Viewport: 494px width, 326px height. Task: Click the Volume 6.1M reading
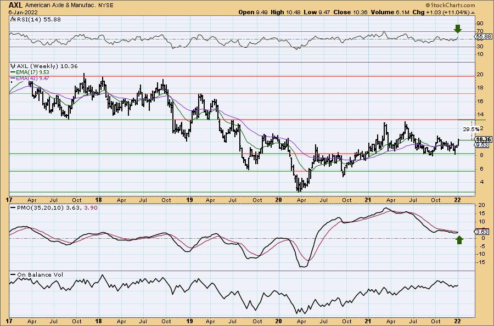(x=390, y=12)
